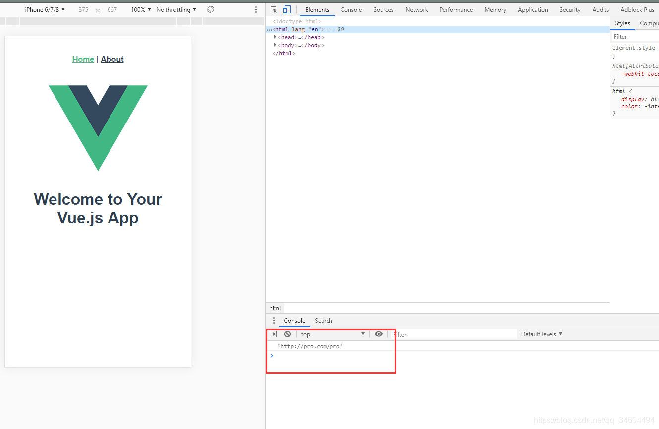Select the Computed pane tab

[649, 23]
